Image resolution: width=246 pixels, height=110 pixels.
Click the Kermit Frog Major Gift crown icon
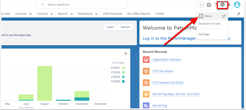point(146,94)
